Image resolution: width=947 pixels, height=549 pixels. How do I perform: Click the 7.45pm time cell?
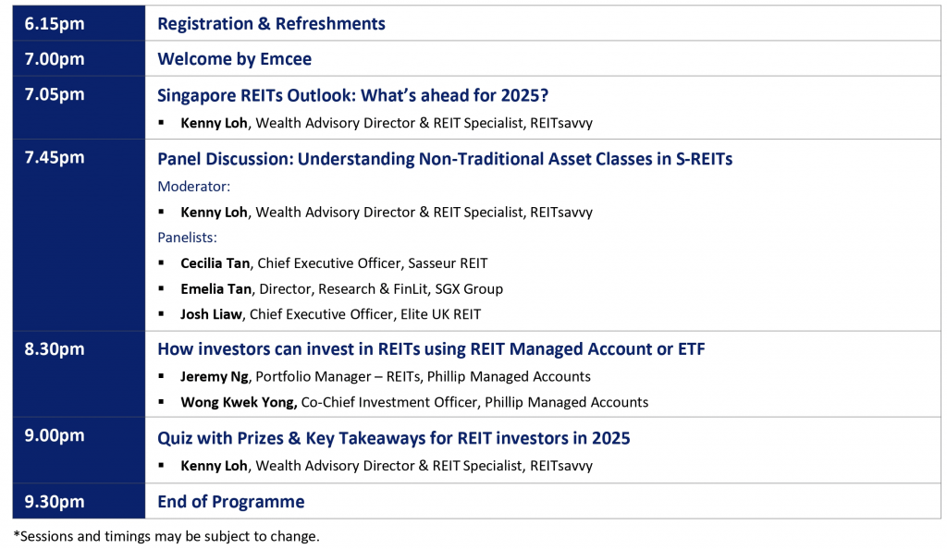55,158
